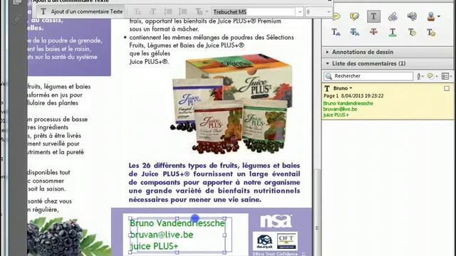Select Bruno's comment in the list
456x256 pixels.
point(388,102)
